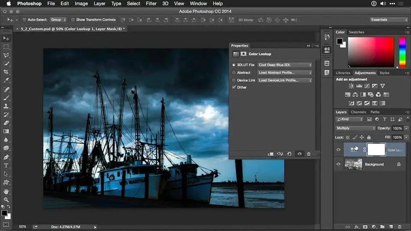Open the Multiply blend mode dropdown
Screen dimensions: 411x231
(x=355, y=128)
